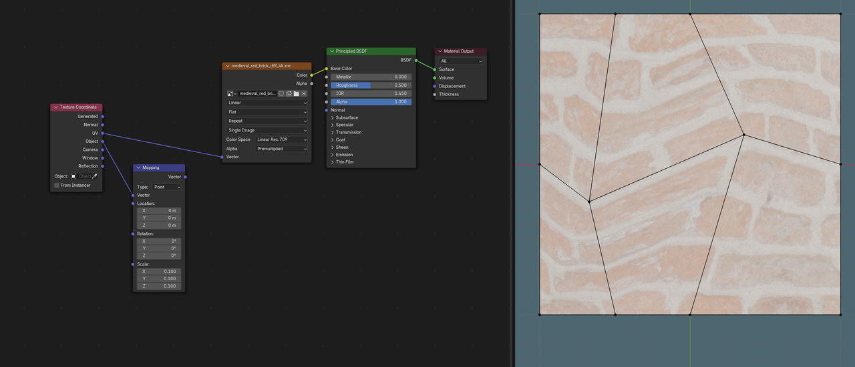
Task: Click the Scale Y field
Action: pyautogui.click(x=159, y=279)
